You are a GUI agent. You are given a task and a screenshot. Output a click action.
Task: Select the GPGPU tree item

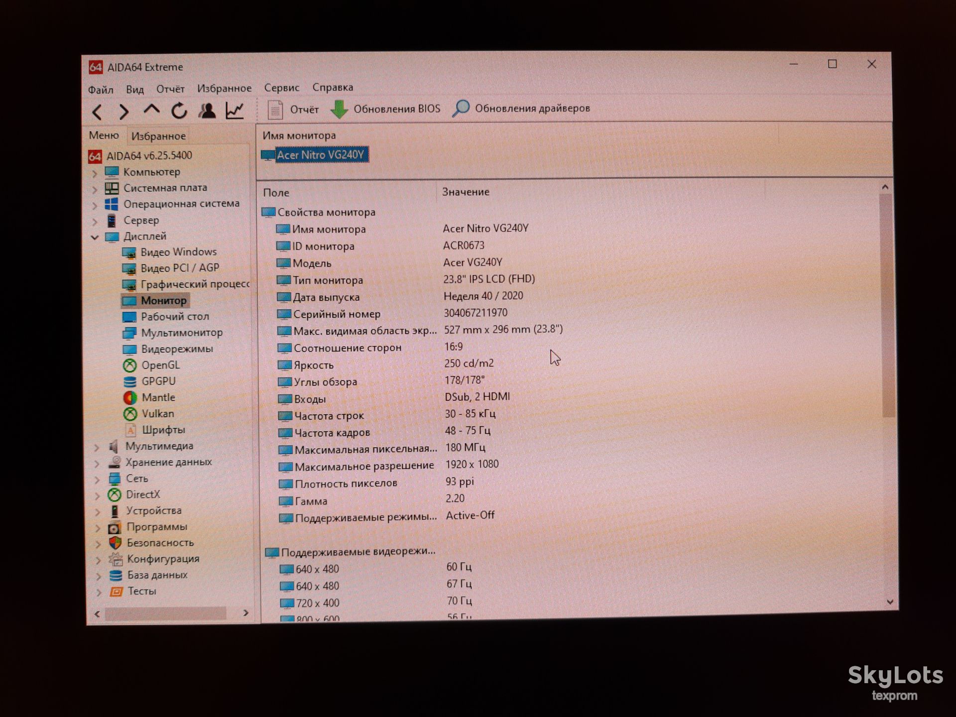149,381
